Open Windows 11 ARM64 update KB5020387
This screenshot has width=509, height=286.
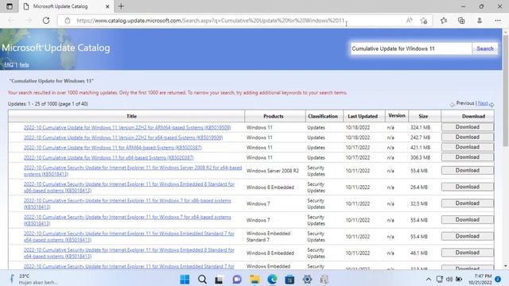pyautogui.click(x=113, y=148)
